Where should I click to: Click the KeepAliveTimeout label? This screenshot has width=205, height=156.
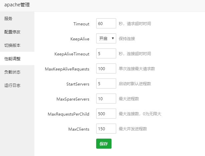coord(72,54)
